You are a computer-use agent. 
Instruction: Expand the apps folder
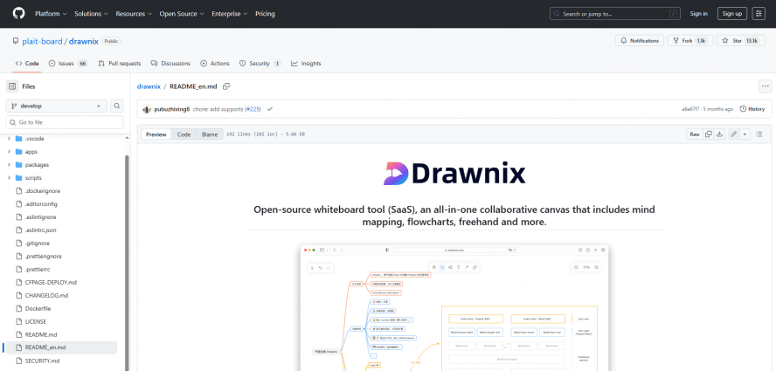coord(9,152)
